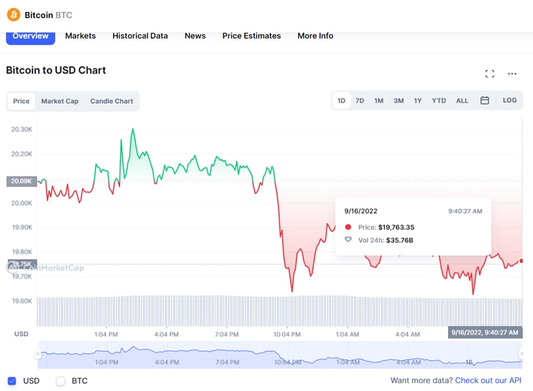This screenshot has width=533, height=391.
Task: Select the 1D time range
Action: (x=341, y=100)
